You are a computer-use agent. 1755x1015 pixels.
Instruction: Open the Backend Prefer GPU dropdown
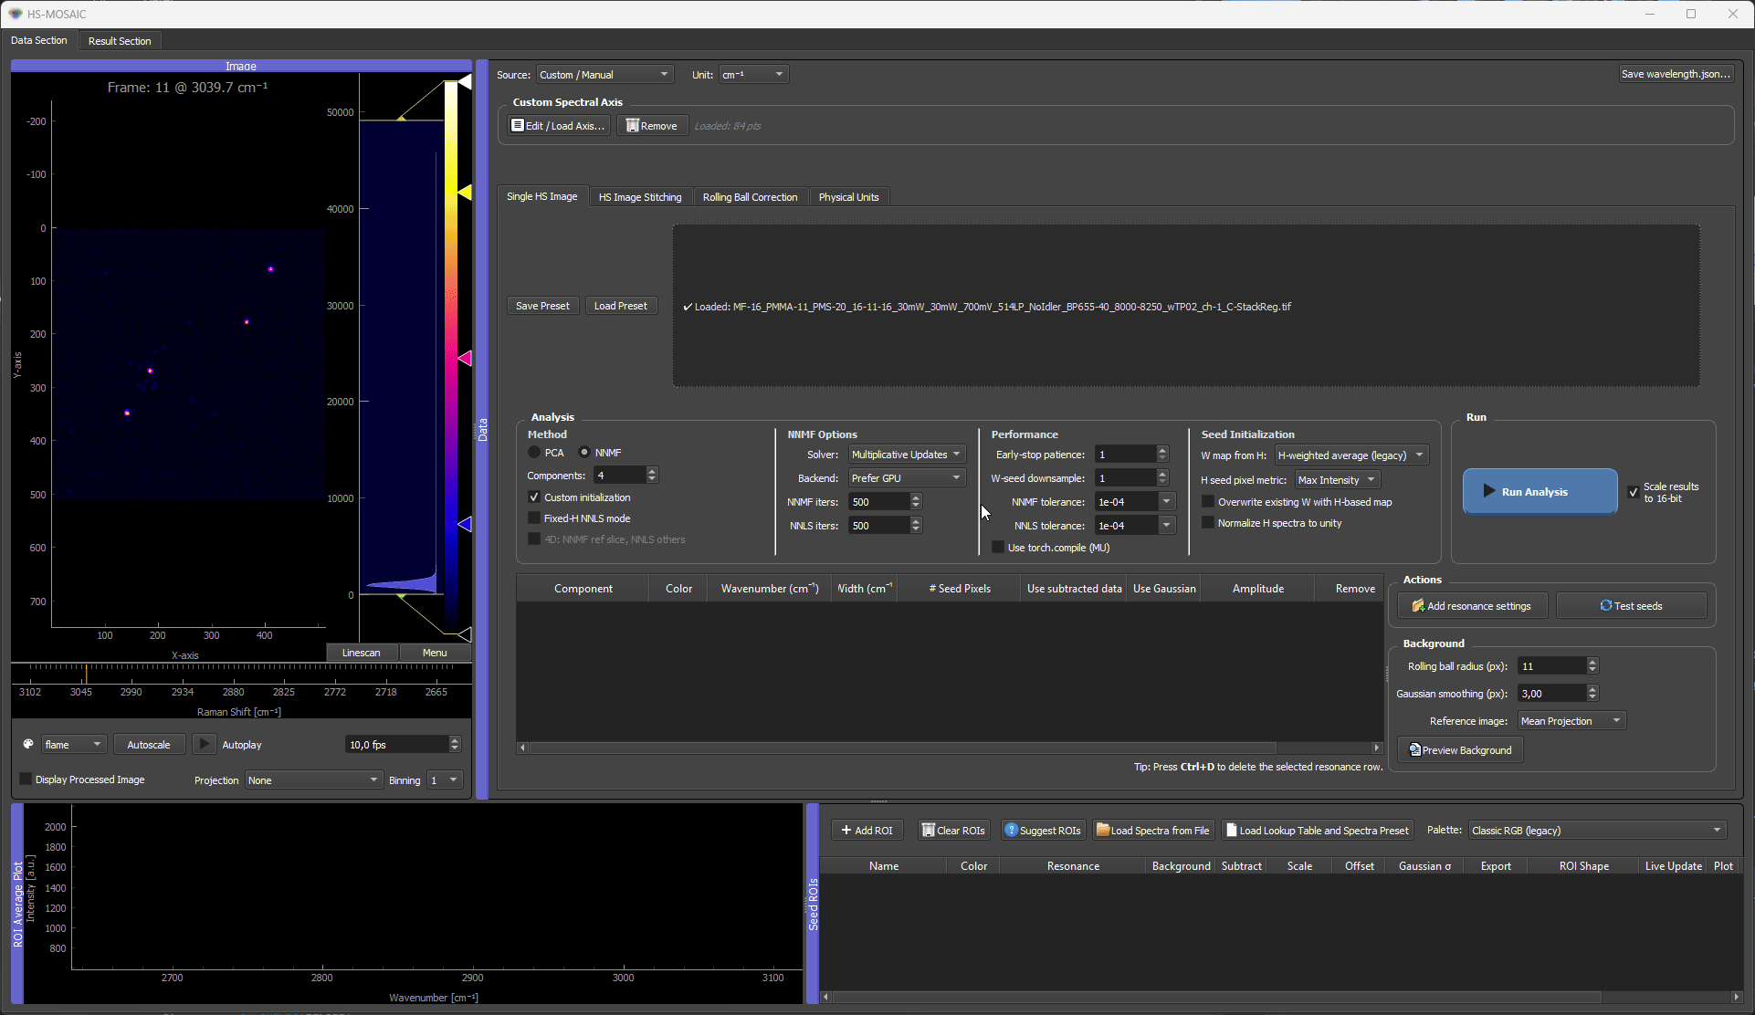[907, 478]
